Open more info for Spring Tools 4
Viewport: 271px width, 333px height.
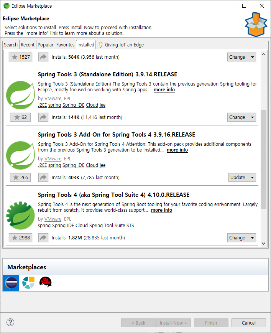coord(161,210)
